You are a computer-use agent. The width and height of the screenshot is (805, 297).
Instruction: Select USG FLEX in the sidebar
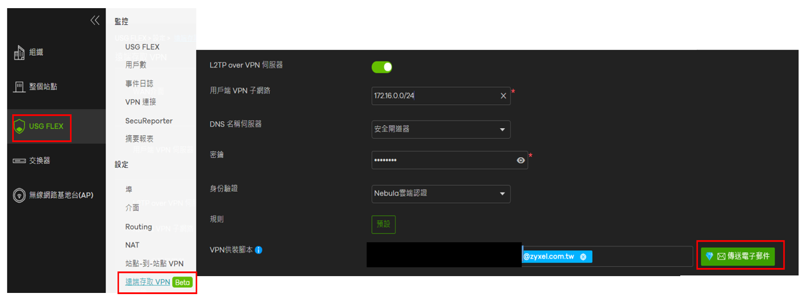pos(46,126)
